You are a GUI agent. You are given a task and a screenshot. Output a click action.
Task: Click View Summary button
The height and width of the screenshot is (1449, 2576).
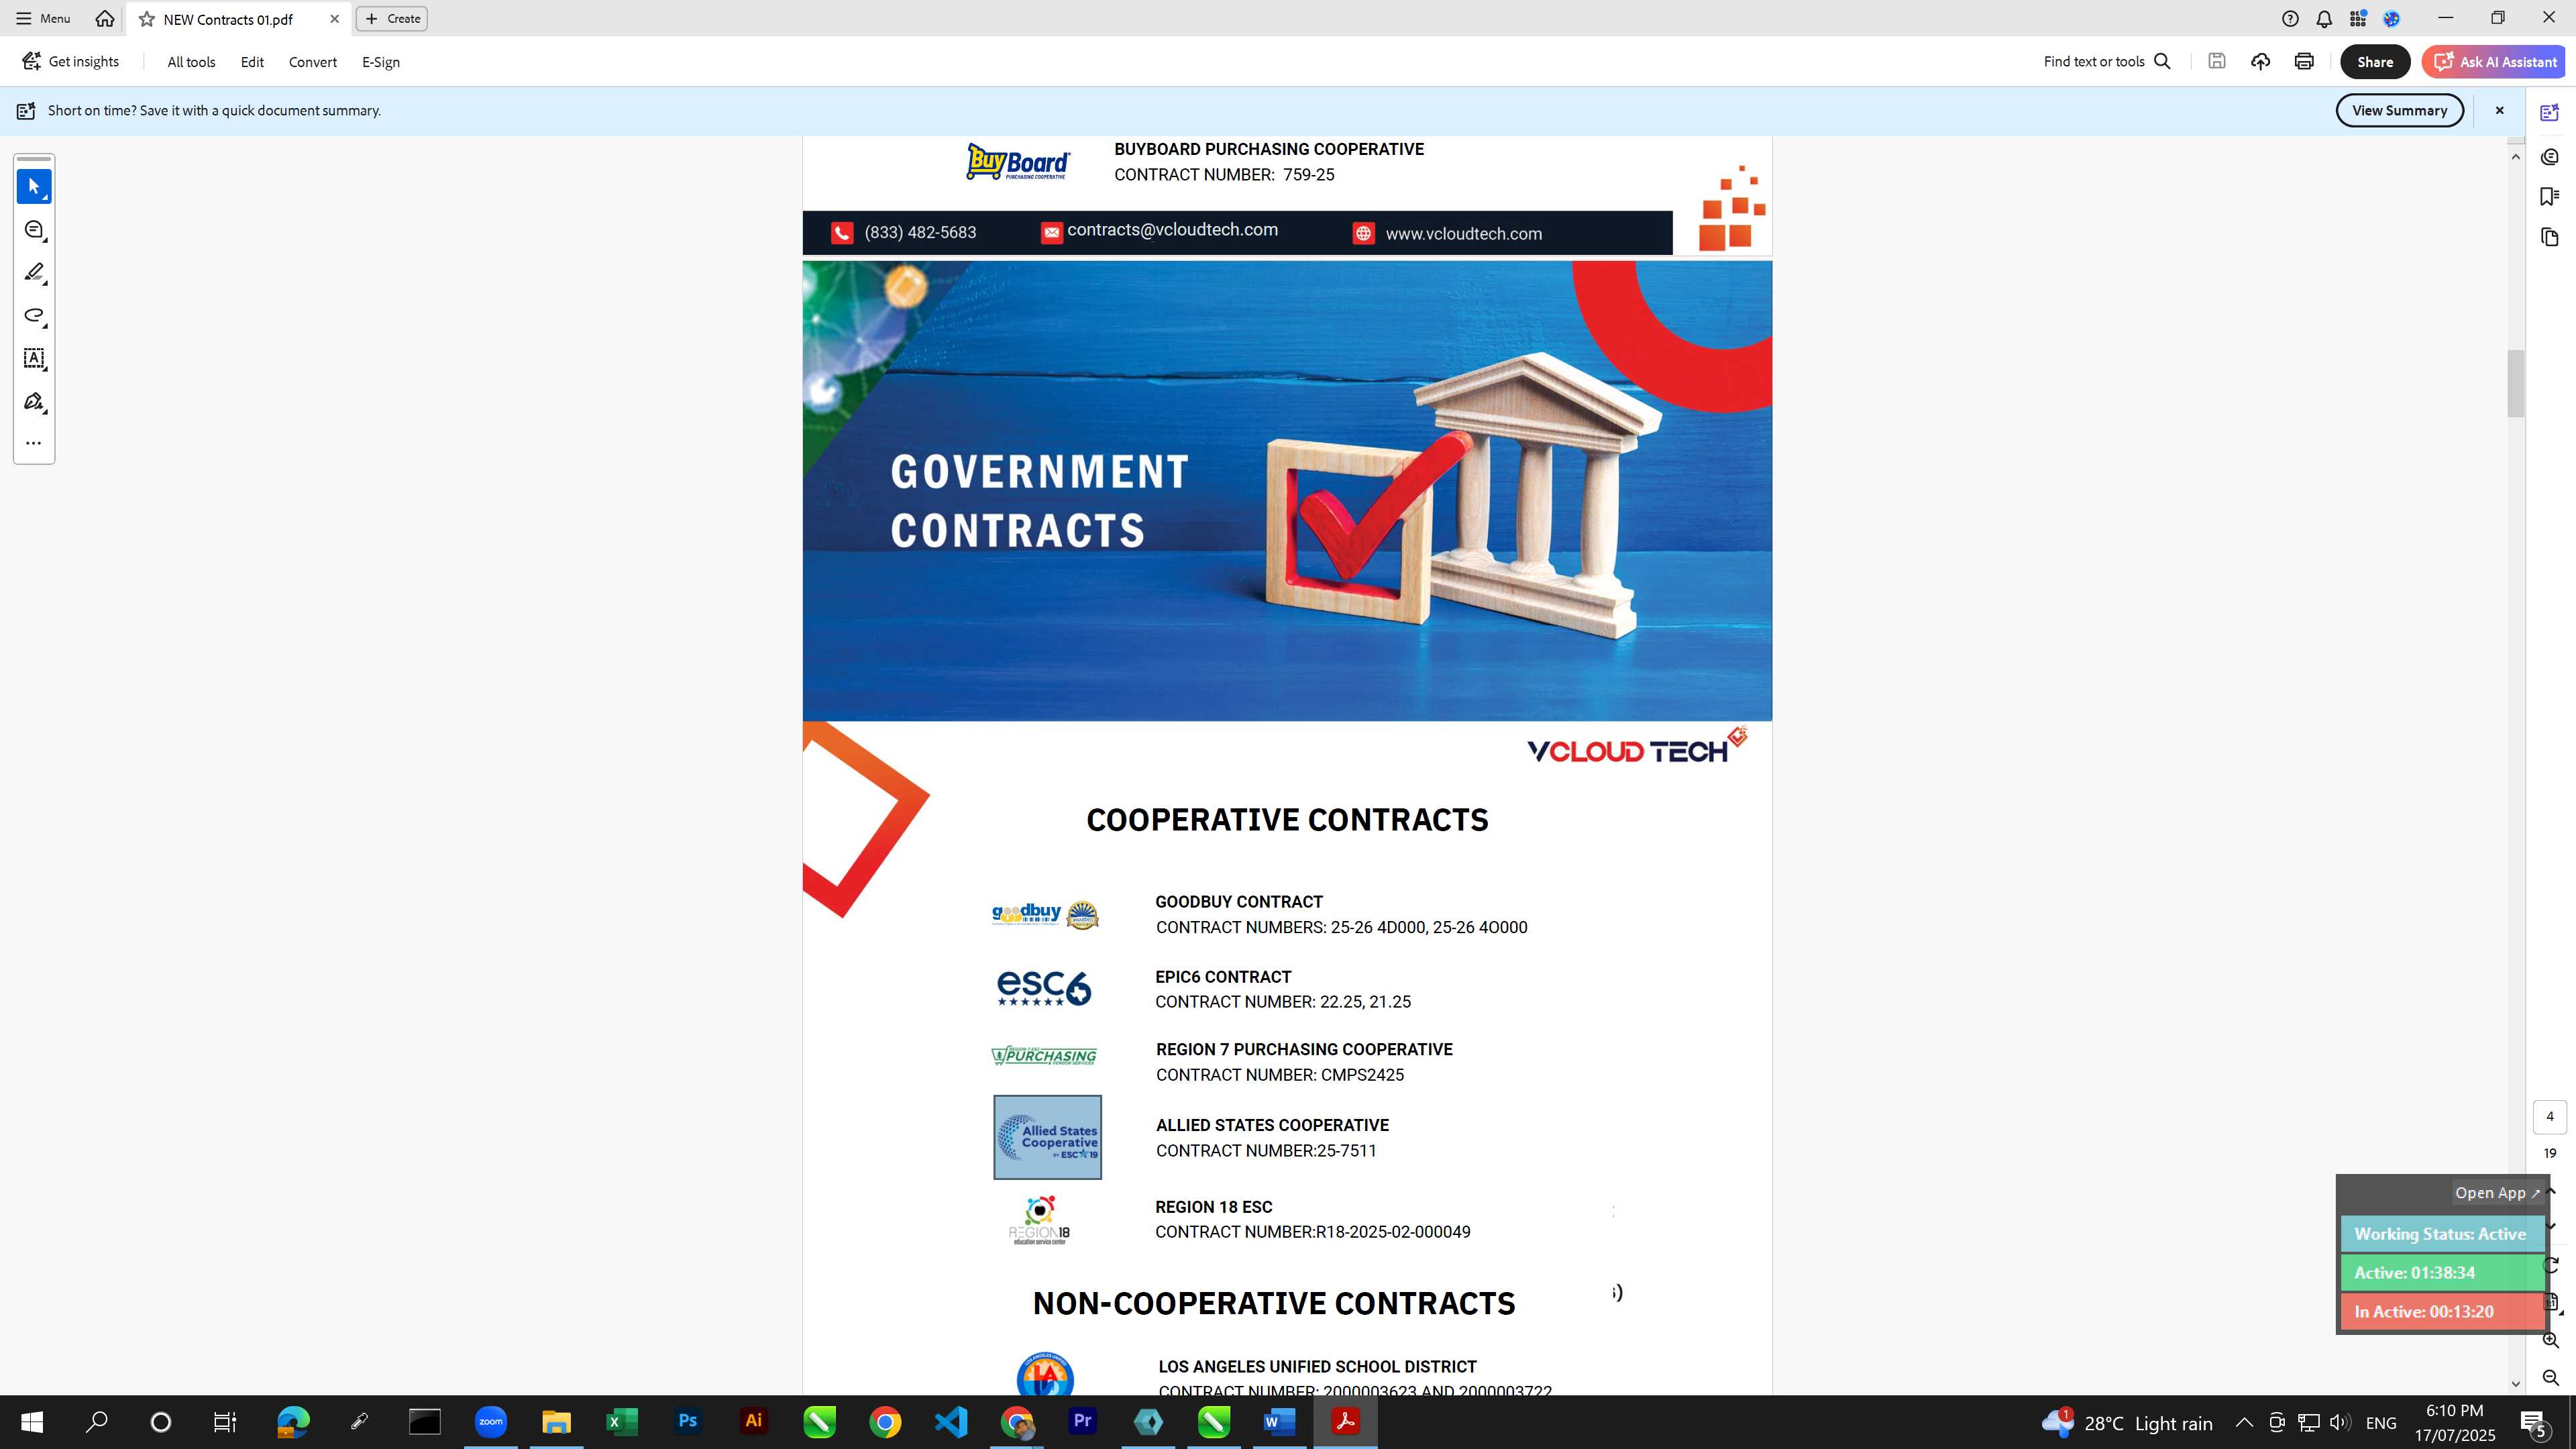click(x=2399, y=110)
